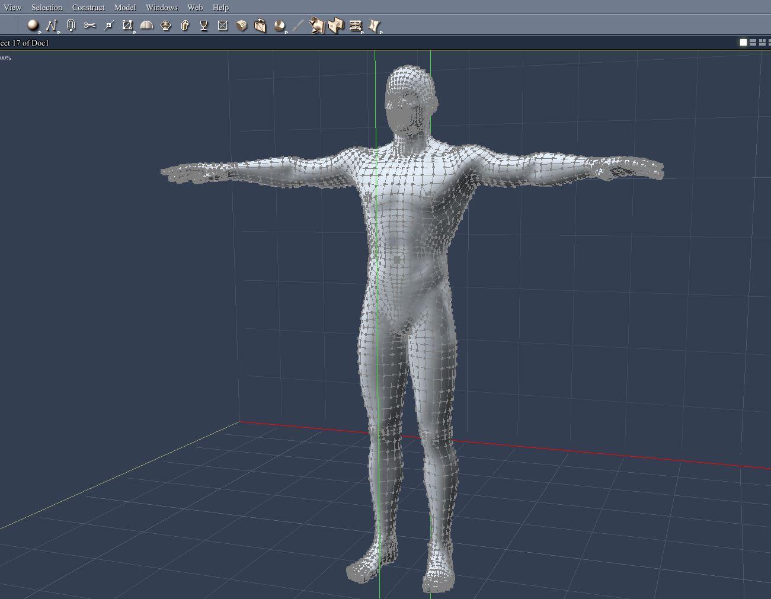This screenshot has width=771, height=599.
Task: Select the polyline drawing tool
Action: click(x=52, y=25)
